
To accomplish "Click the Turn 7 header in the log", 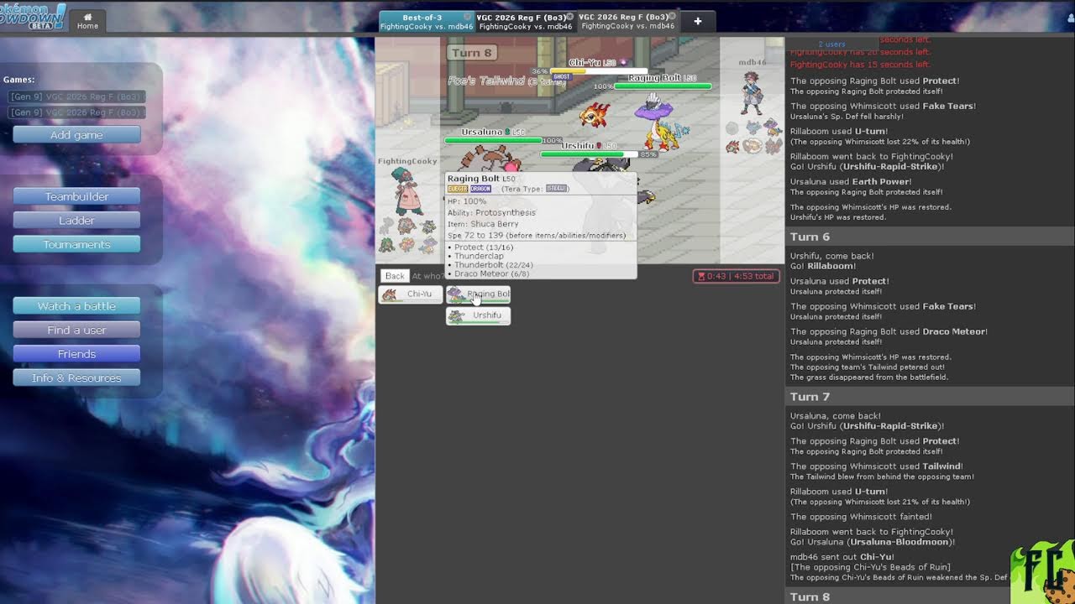I will point(930,396).
